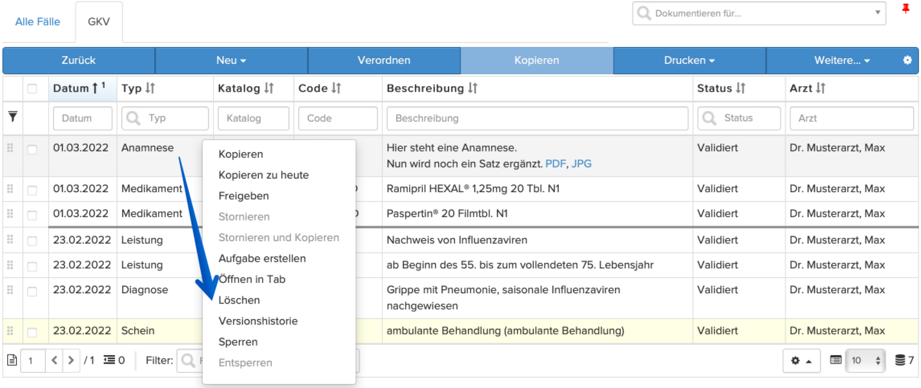
Task: Open table settings gear in toolbar
Action: (907, 60)
